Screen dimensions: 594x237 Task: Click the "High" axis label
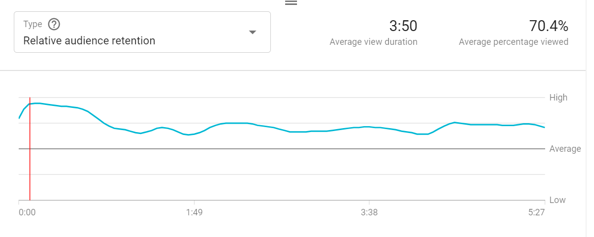(x=558, y=98)
